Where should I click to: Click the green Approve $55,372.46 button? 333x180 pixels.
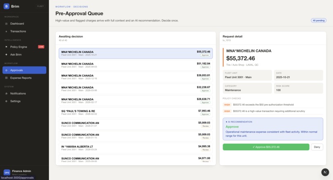point(266,147)
